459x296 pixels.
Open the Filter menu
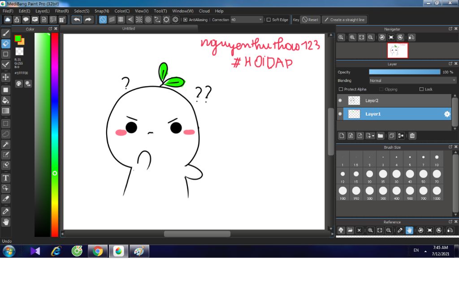62,11
